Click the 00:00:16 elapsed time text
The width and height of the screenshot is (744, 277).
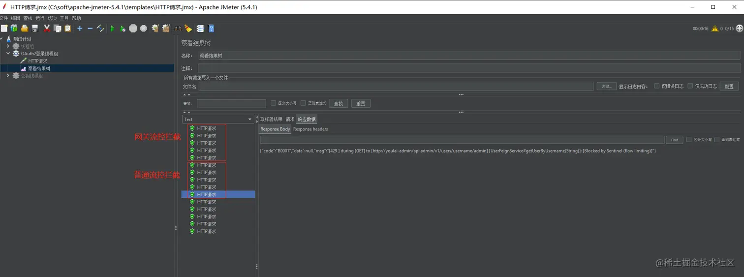tap(700, 29)
